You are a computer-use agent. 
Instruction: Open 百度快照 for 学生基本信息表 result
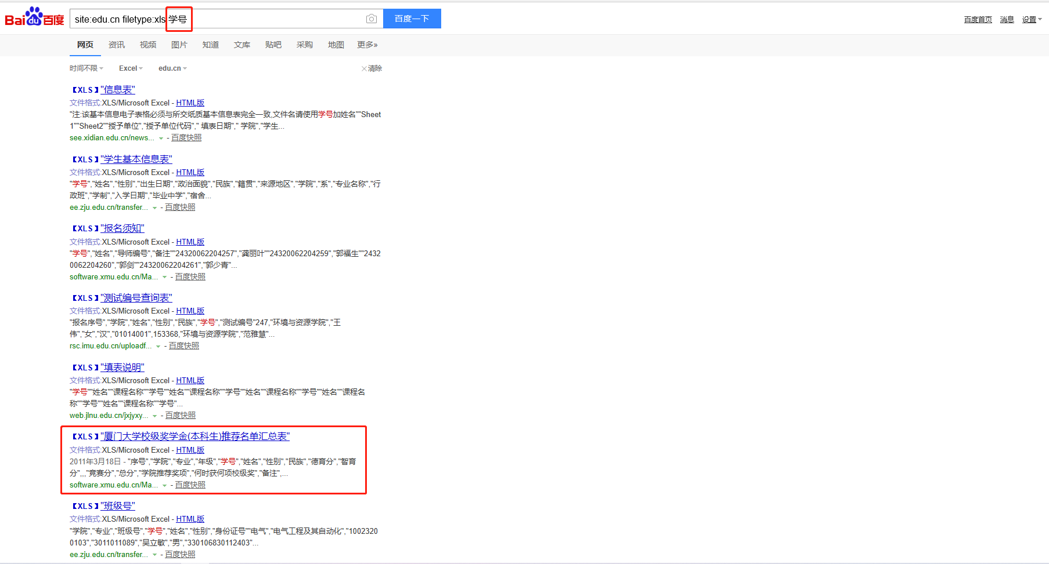click(x=180, y=208)
